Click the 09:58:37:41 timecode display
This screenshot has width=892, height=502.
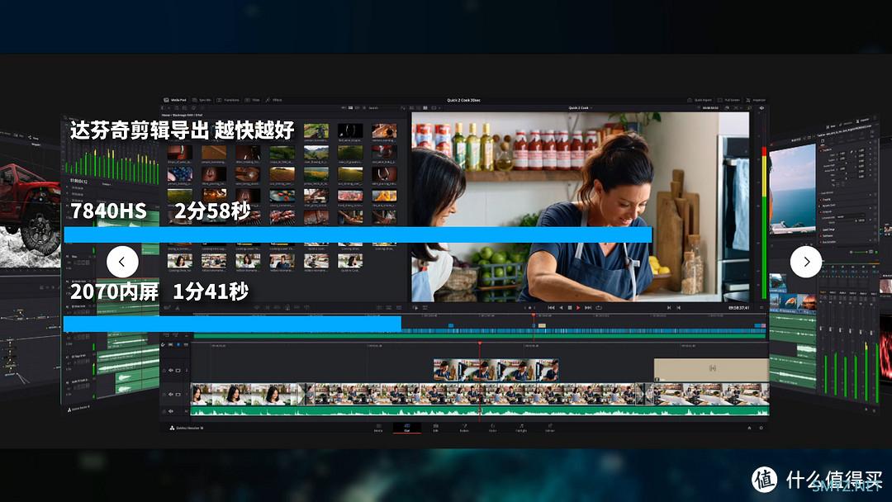[x=739, y=308]
